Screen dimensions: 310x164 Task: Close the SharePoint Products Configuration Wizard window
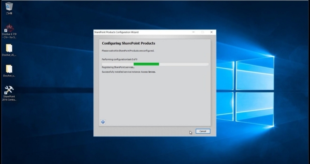[211, 32]
